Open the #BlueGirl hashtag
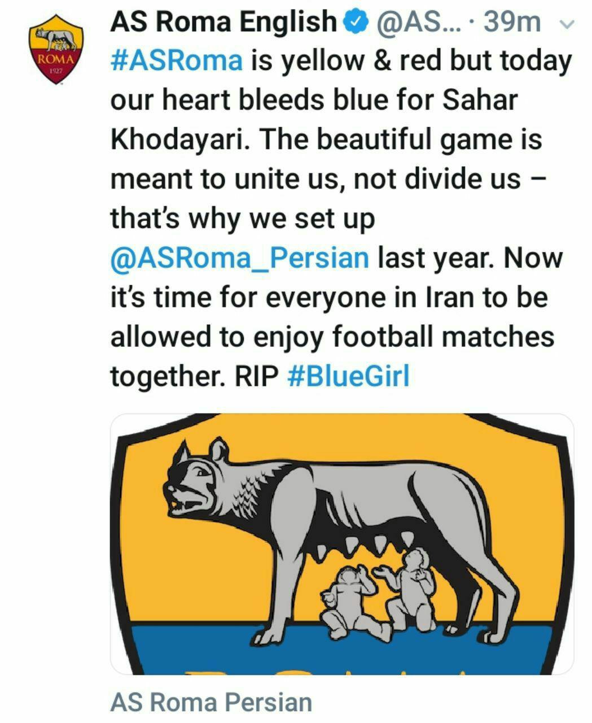 pos(348,376)
